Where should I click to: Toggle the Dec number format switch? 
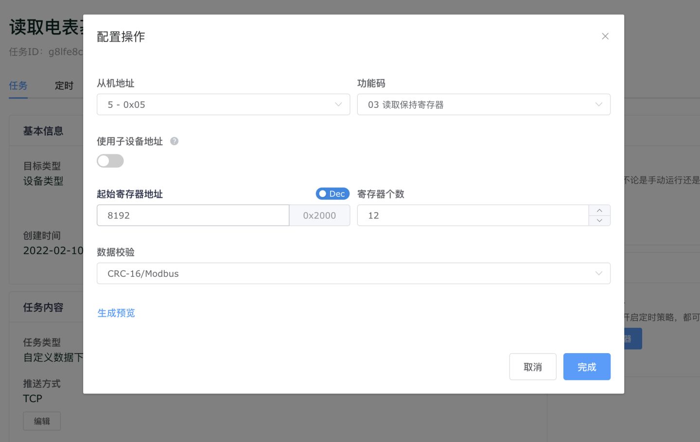click(x=332, y=194)
